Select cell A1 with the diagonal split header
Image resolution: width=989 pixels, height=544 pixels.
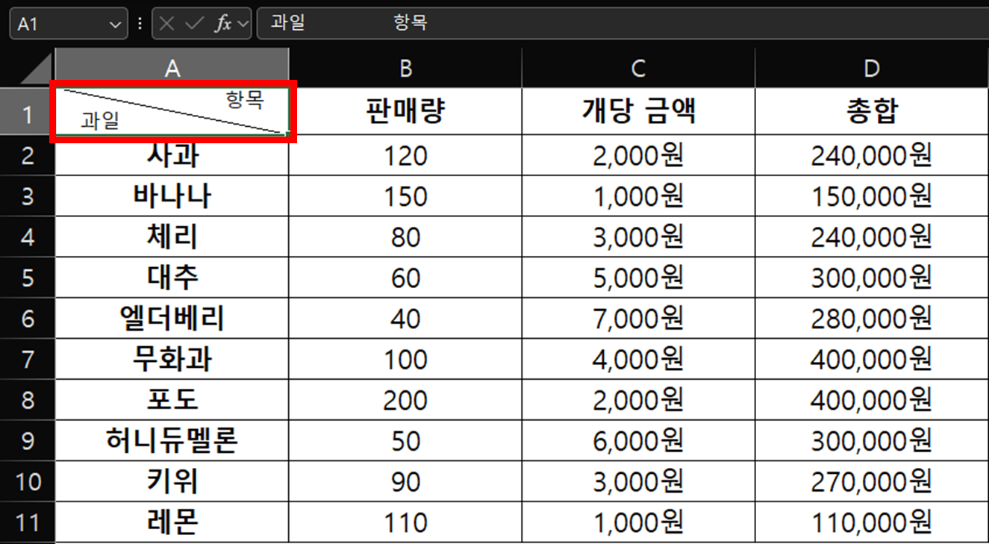(172, 110)
